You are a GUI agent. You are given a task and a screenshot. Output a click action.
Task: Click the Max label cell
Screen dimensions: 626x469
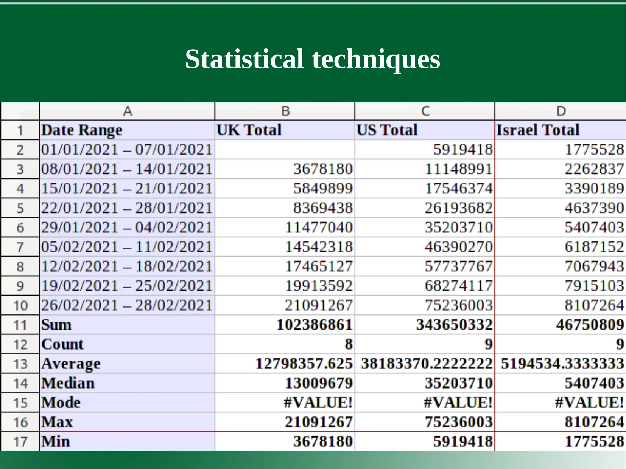point(127,422)
